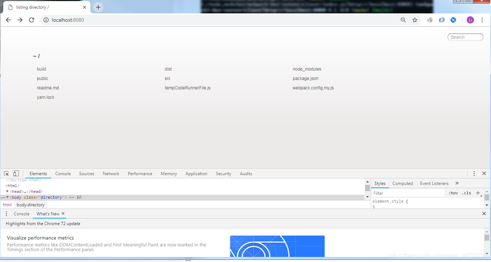Bookmark this page with the star
491x262 pixels.
pos(415,20)
